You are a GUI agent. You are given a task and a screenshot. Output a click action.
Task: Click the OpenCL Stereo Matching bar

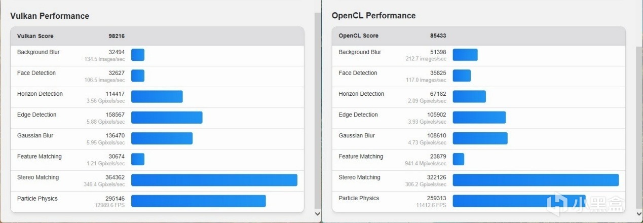(x=536, y=180)
